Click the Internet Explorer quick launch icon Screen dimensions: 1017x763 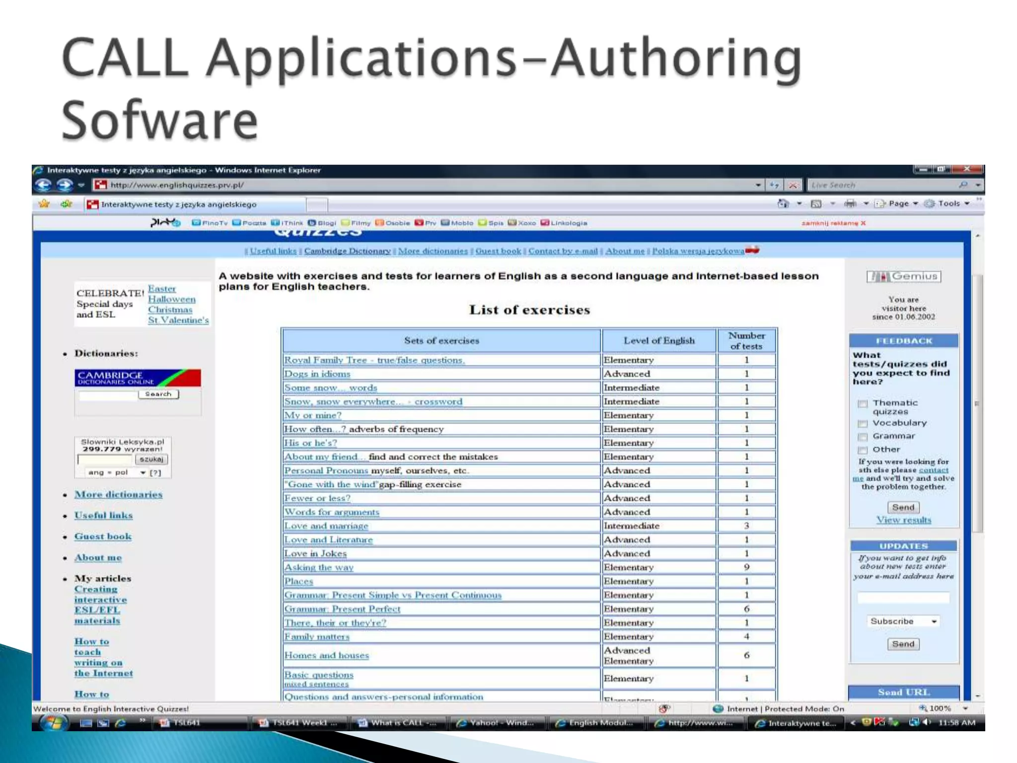pos(120,723)
